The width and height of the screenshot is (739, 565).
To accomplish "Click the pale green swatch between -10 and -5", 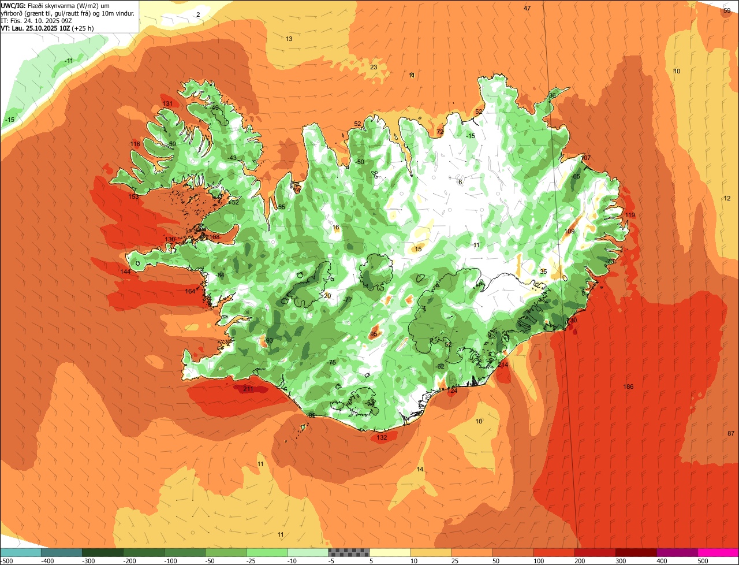I will (307, 552).
